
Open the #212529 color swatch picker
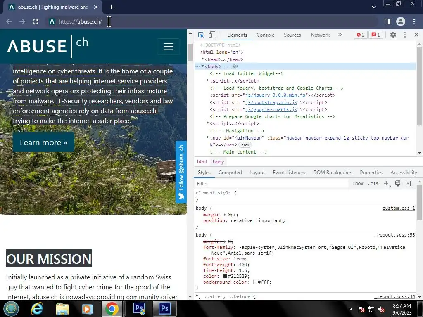tap(225, 276)
